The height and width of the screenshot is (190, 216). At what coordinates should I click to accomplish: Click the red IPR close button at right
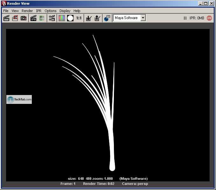pos(209,18)
